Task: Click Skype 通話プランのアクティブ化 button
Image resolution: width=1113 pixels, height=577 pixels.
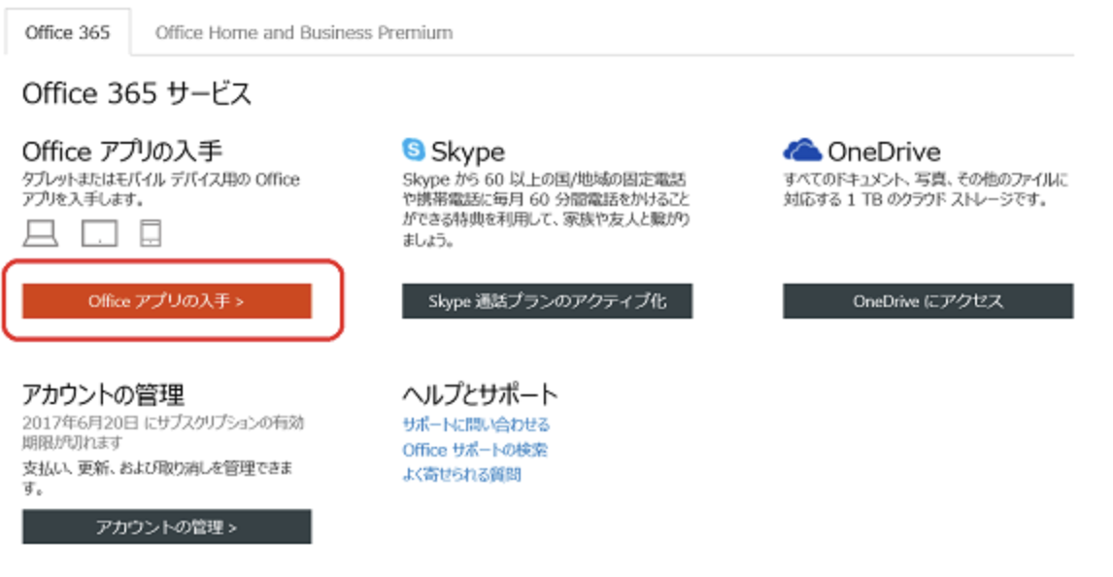Action: pos(547,301)
